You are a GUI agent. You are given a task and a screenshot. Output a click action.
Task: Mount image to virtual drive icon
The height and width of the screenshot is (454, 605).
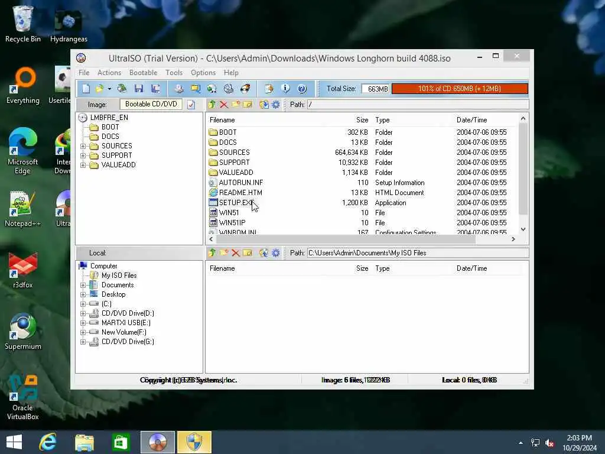pyautogui.click(x=229, y=89)
